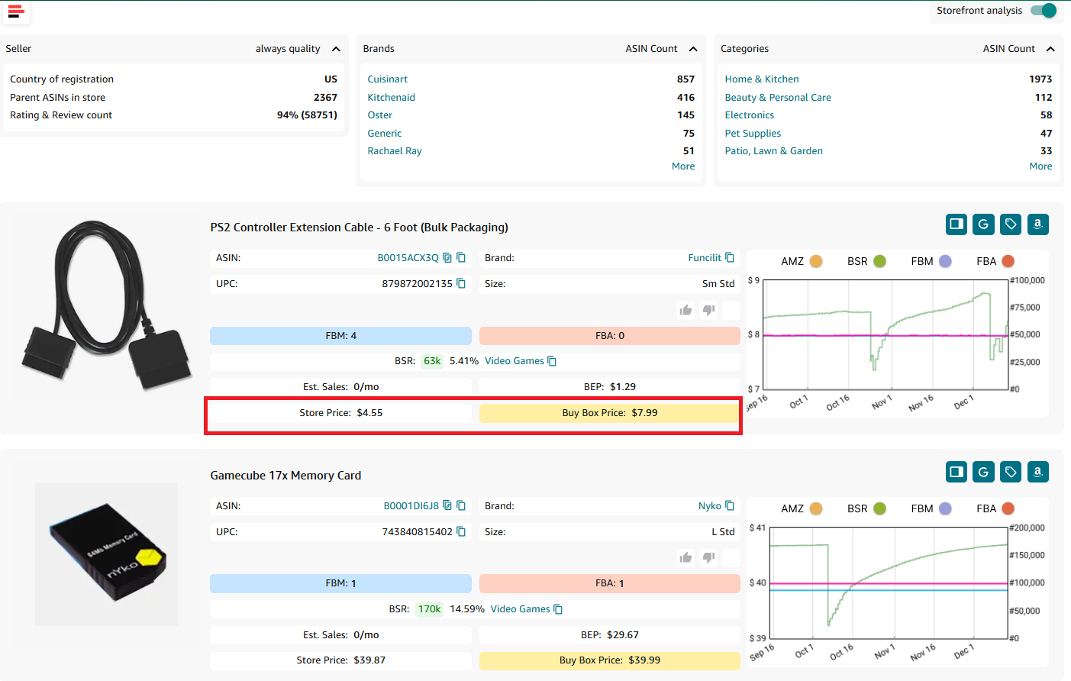The height and width of the screenshot is (681, 1071).
Task: Click the Google search icon for Gamecube Memory Card
Action: point(983,472)
